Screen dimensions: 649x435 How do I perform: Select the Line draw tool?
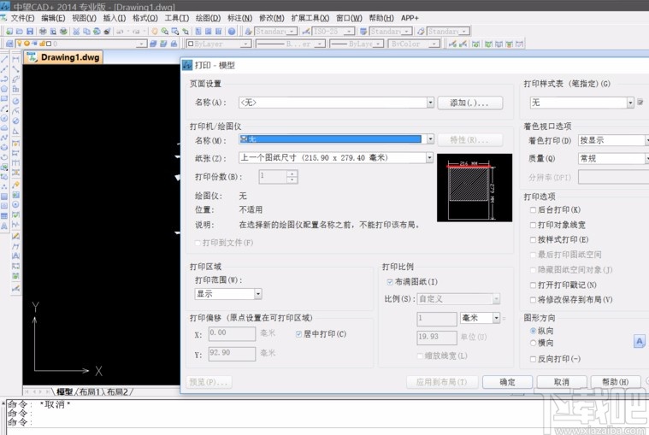point(4,59)
